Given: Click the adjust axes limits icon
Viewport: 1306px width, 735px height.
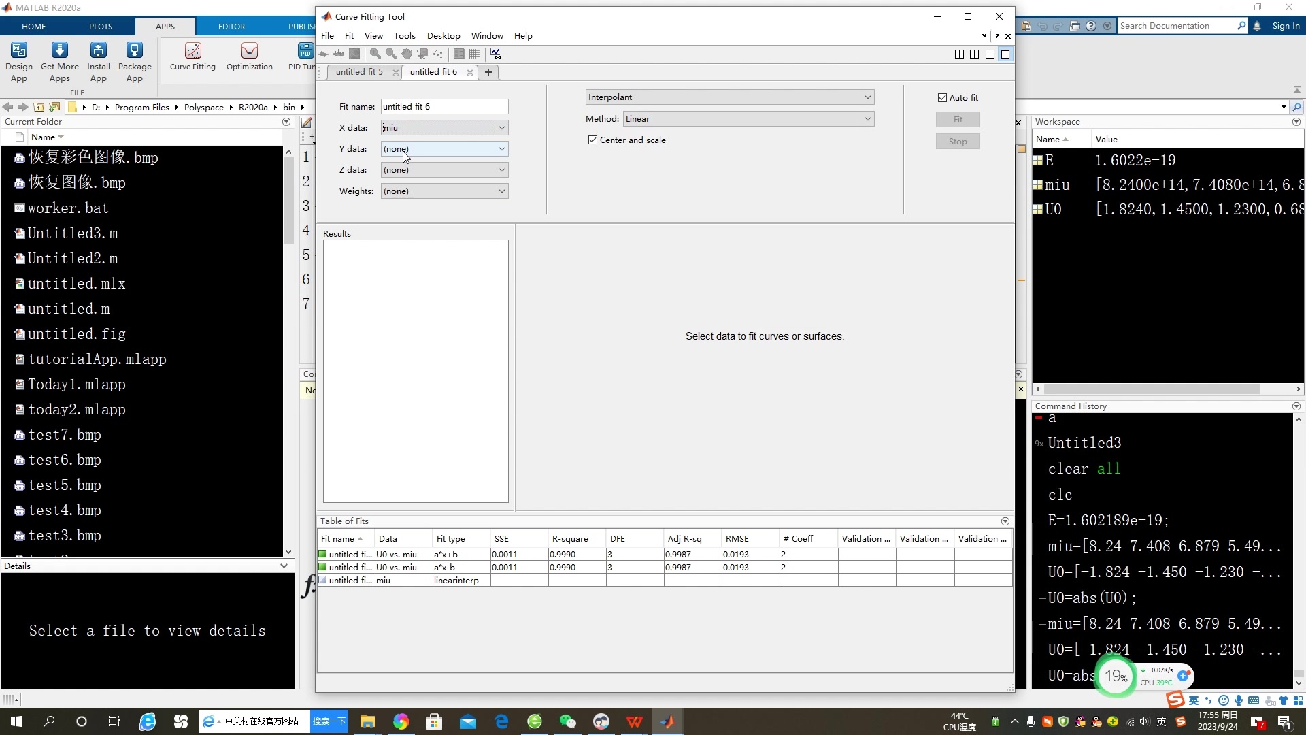Looking at the screenshot, I should tap(495, 54).
